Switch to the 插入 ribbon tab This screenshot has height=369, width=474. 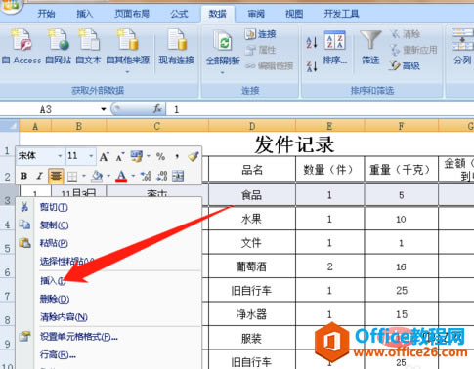85,14
